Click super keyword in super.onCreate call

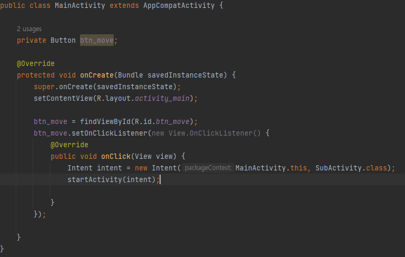(44, 87)
